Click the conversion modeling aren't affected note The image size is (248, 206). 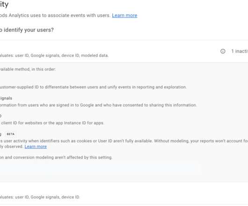56,158
